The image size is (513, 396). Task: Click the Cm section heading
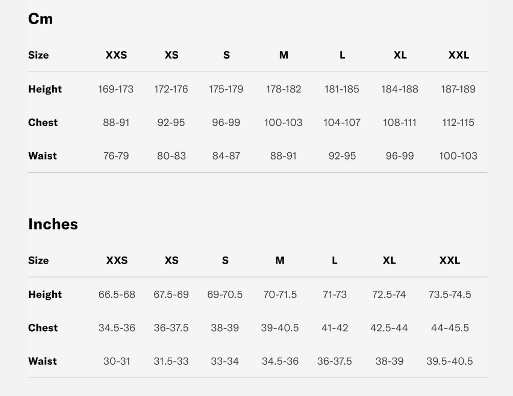pos(40,19)
